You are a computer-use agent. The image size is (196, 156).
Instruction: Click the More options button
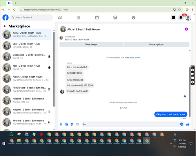tap(156, 44)
